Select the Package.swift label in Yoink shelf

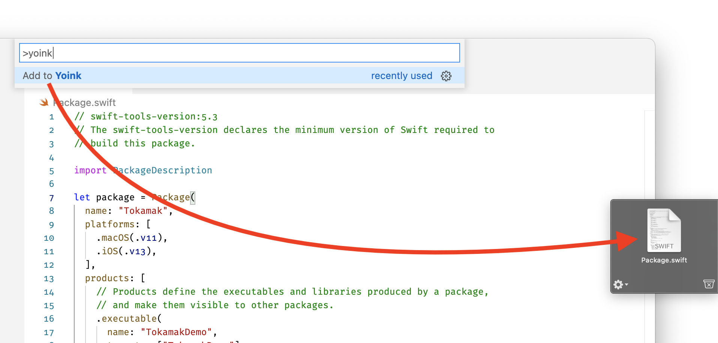click(664, 260)
